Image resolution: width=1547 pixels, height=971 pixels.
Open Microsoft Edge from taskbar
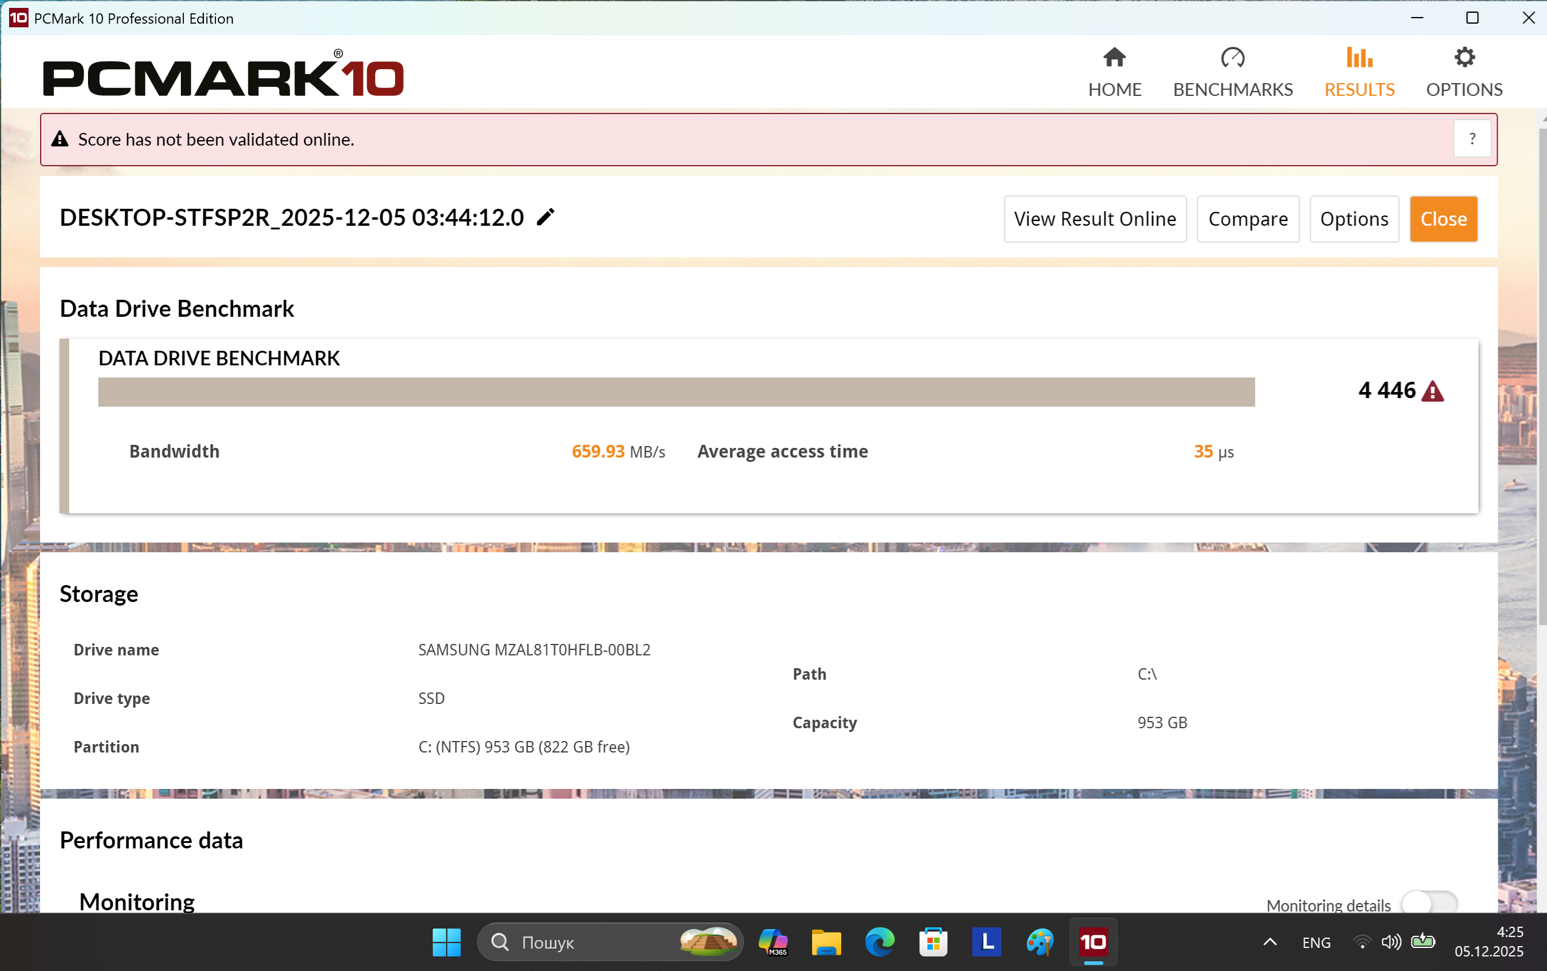(x=879, y=942)
